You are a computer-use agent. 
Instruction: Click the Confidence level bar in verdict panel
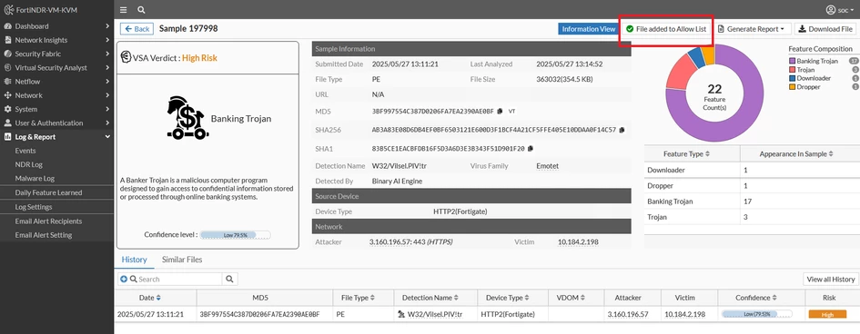click(236, 234)
